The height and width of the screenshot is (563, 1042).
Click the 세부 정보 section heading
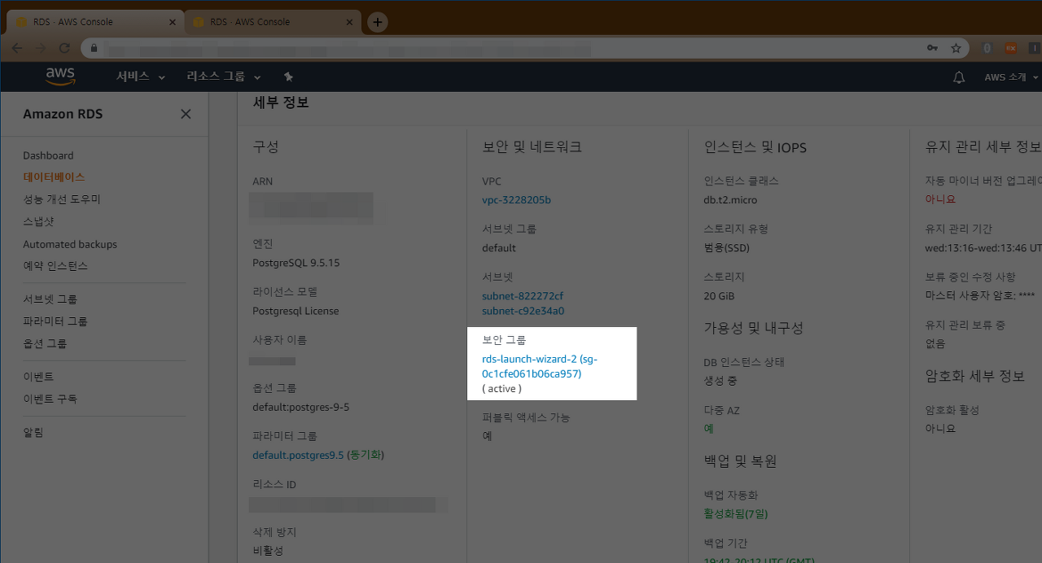click(282, 103)
